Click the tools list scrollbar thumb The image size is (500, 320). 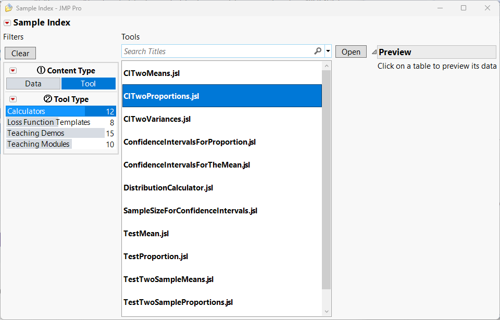point(326,180)
